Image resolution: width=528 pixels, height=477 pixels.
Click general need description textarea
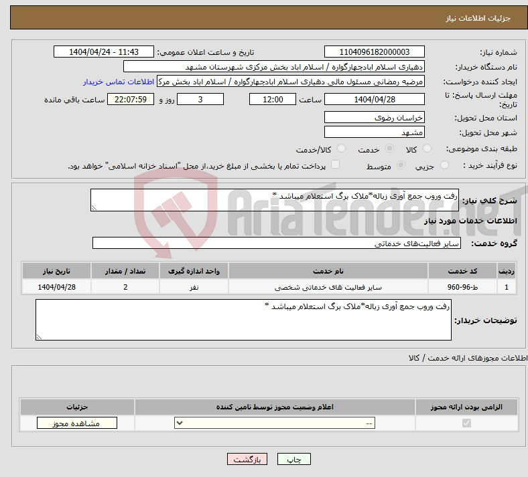pos(275,200)
